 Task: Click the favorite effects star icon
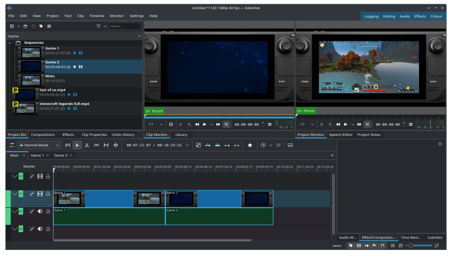tap(250, 145)
